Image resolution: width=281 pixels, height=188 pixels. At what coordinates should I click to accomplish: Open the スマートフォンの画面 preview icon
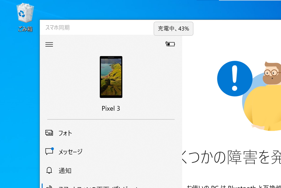coord(49,187)
